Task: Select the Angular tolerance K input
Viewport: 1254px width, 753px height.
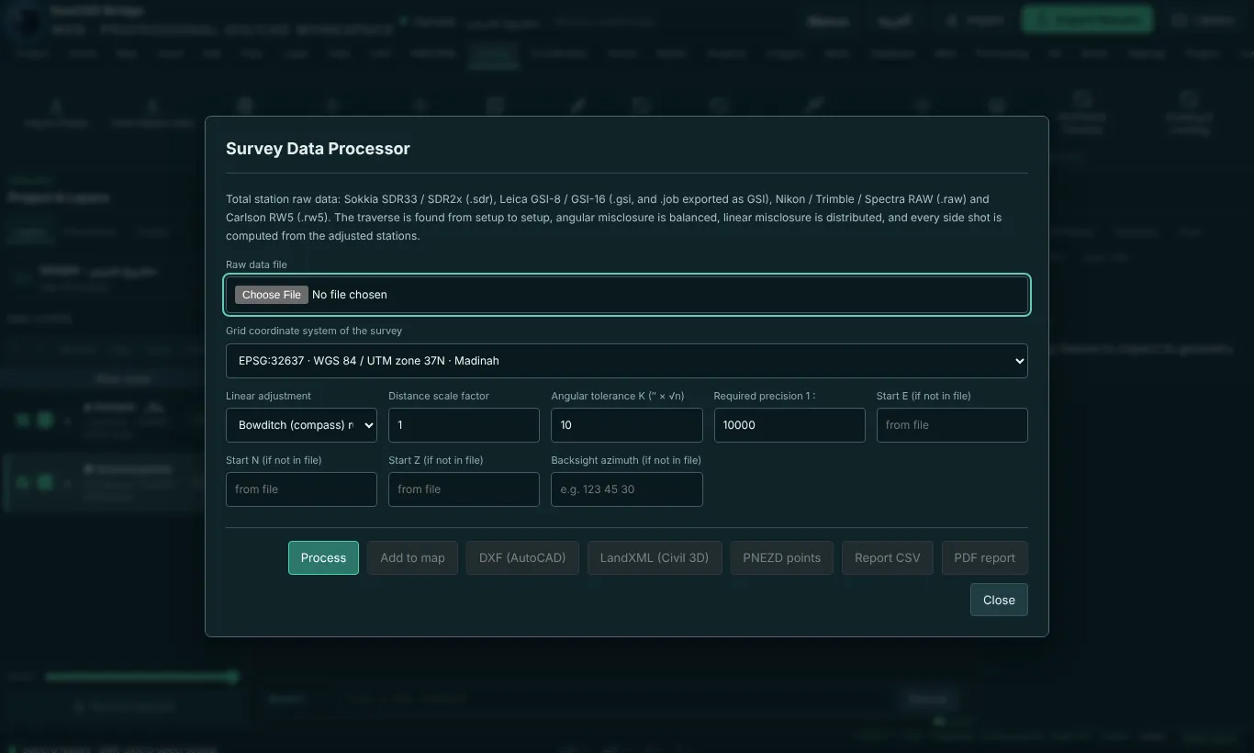Action: 627,425
